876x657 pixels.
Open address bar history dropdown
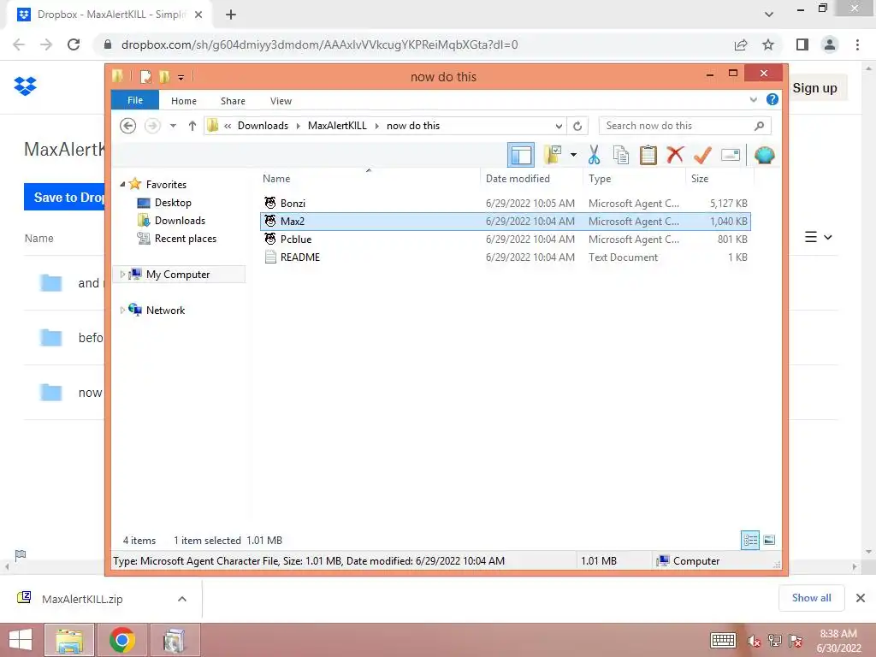coord(558,126)
